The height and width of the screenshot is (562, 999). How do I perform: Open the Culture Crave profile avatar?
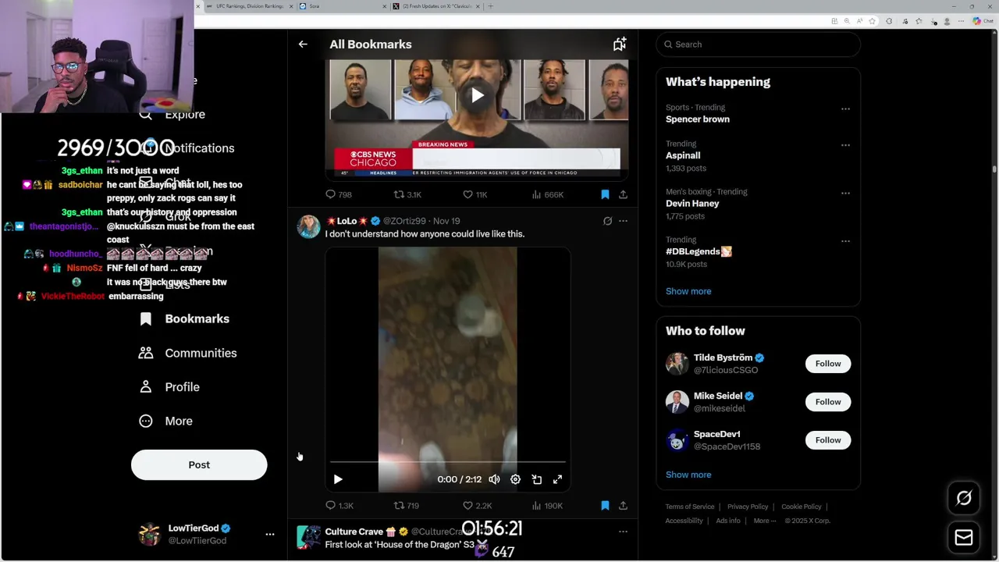(x=309, y=538)
